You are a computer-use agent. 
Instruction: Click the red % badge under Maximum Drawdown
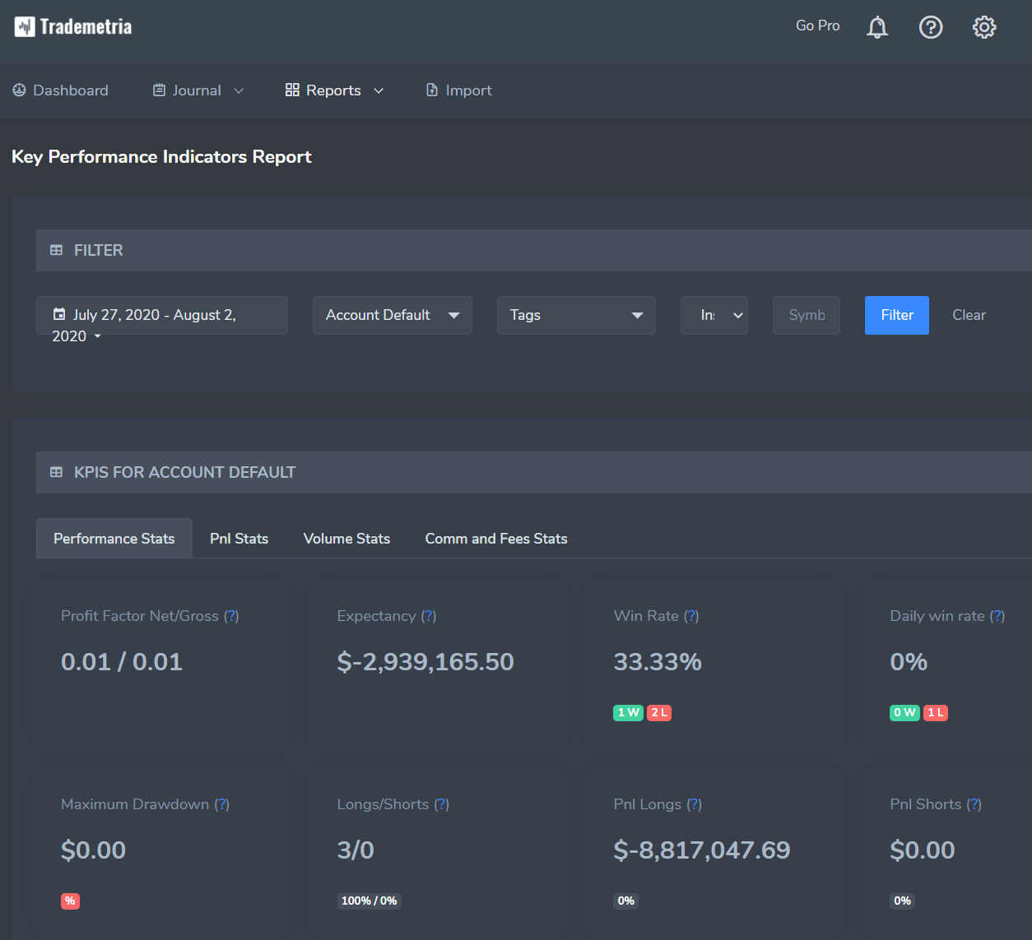click(71, 901)
